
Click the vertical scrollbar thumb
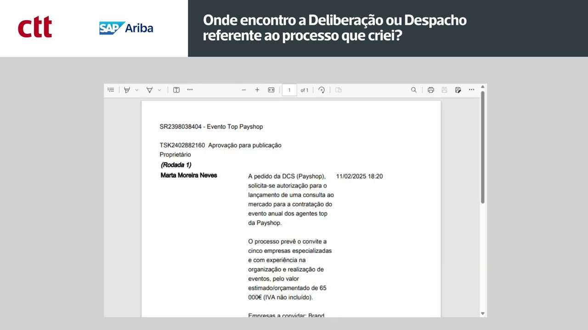pyautogui.click(x=482, y=147)
